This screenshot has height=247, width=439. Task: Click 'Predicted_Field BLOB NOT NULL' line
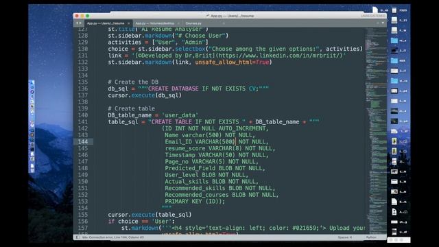[215, 168]
